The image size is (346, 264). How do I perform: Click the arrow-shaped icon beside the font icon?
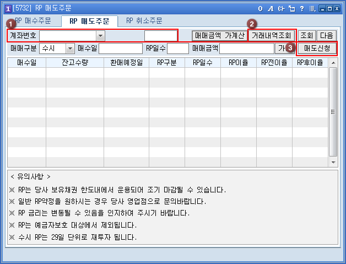click(x=281, y=8)
